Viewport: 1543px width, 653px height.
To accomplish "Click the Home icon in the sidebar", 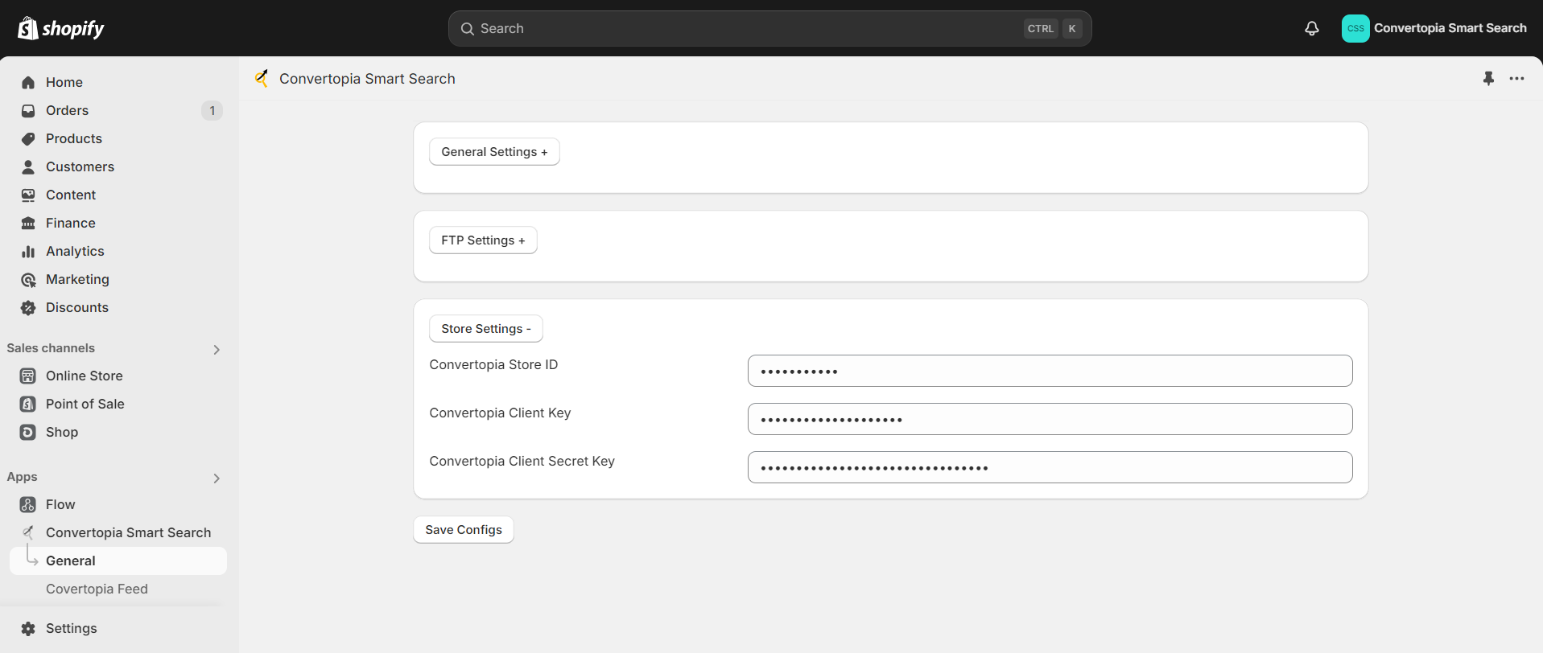I will (28, 82).
